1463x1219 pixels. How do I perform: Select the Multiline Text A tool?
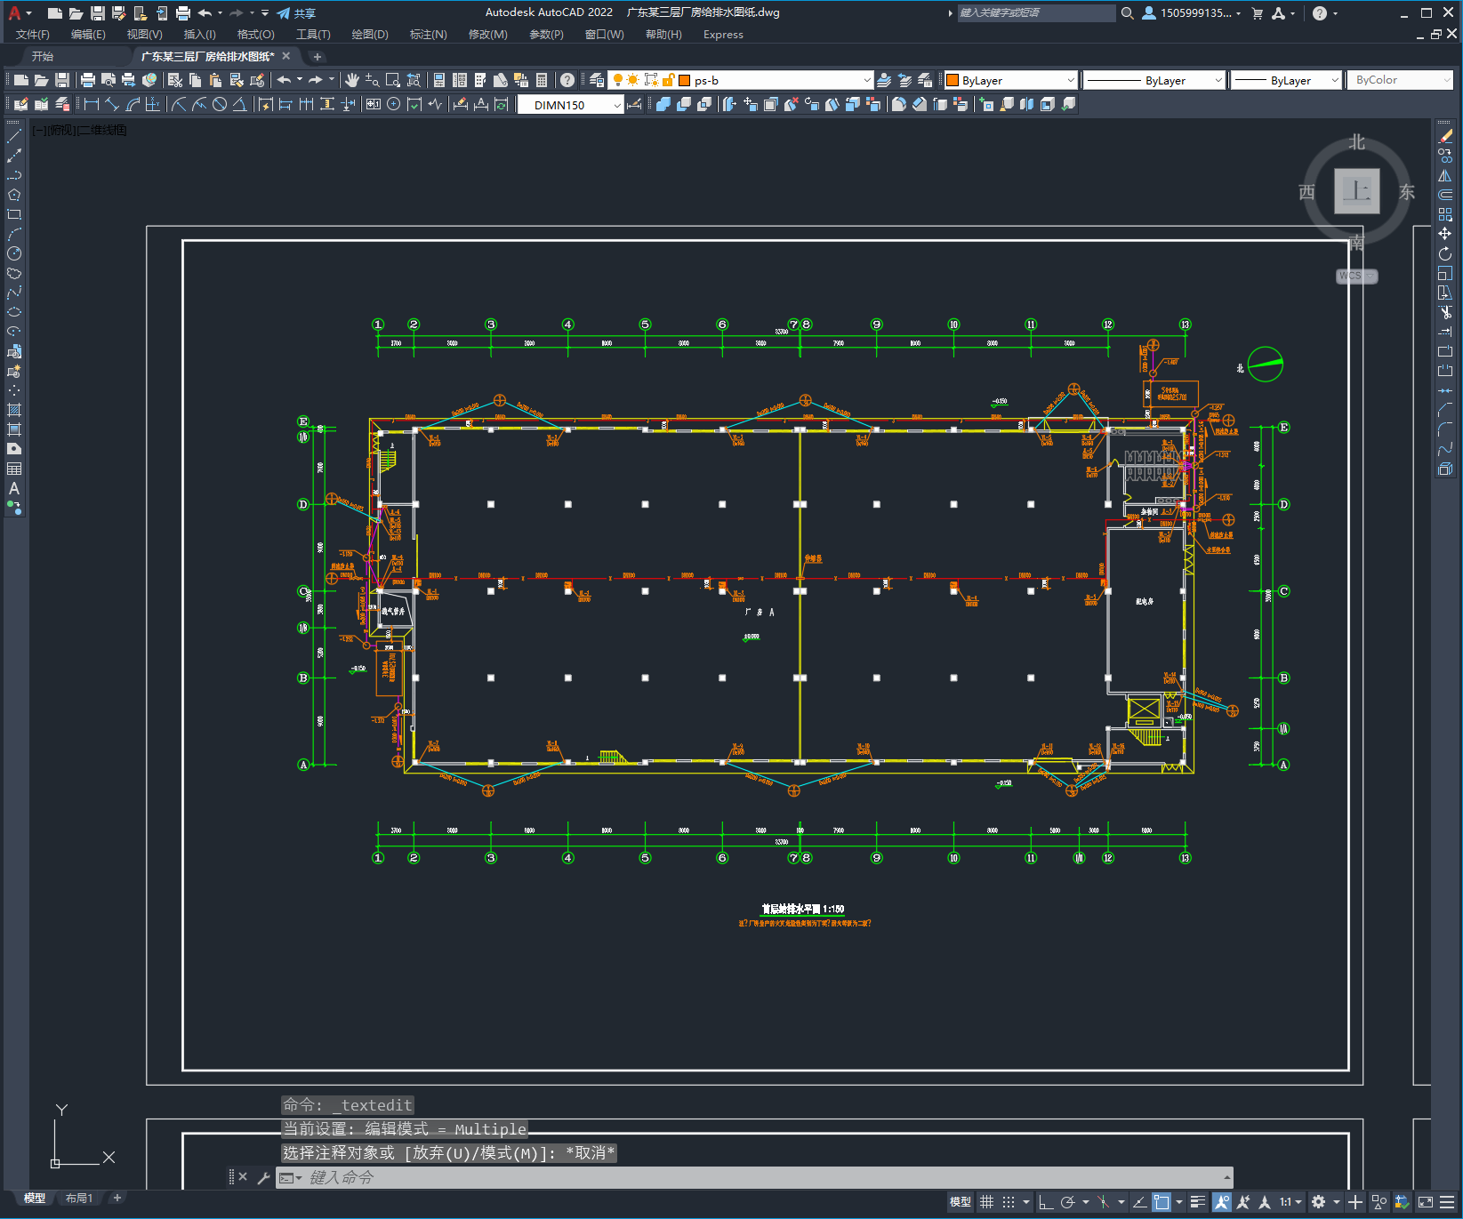point(14,488)
